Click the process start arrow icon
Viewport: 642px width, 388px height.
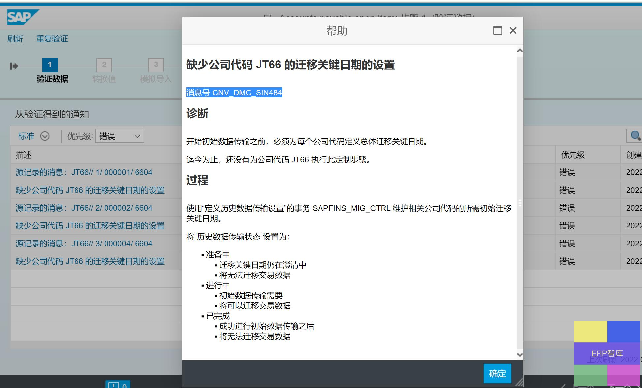14,66
